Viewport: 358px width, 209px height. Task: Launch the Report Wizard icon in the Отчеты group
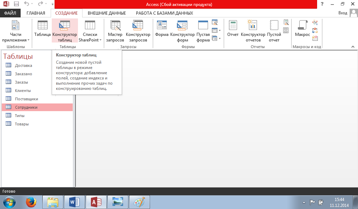coord(286,22)
